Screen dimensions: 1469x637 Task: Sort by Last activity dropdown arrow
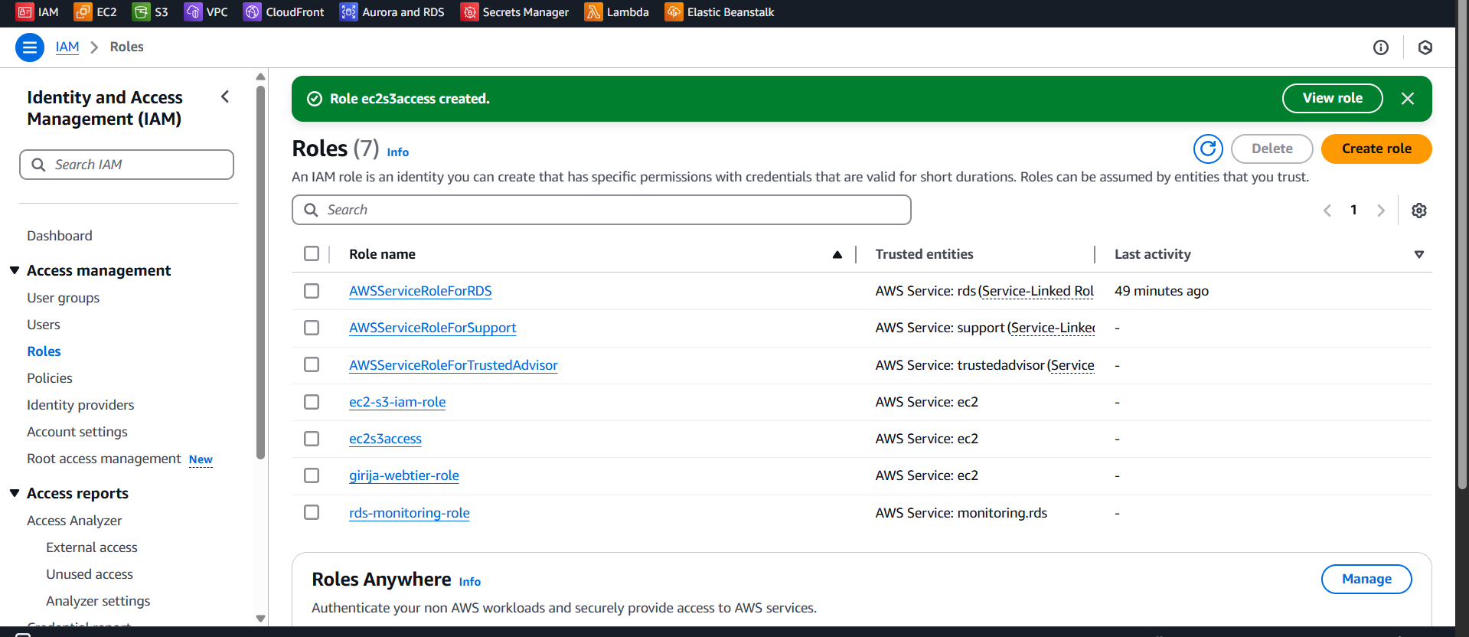[1419, 255]
